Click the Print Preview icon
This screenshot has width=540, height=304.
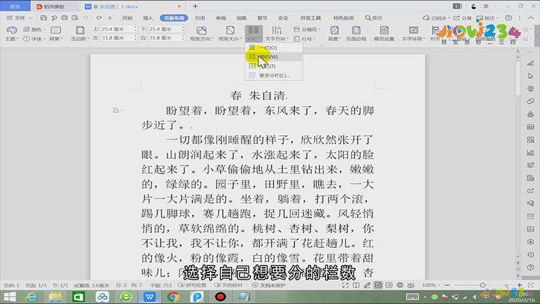click(75, 18)
